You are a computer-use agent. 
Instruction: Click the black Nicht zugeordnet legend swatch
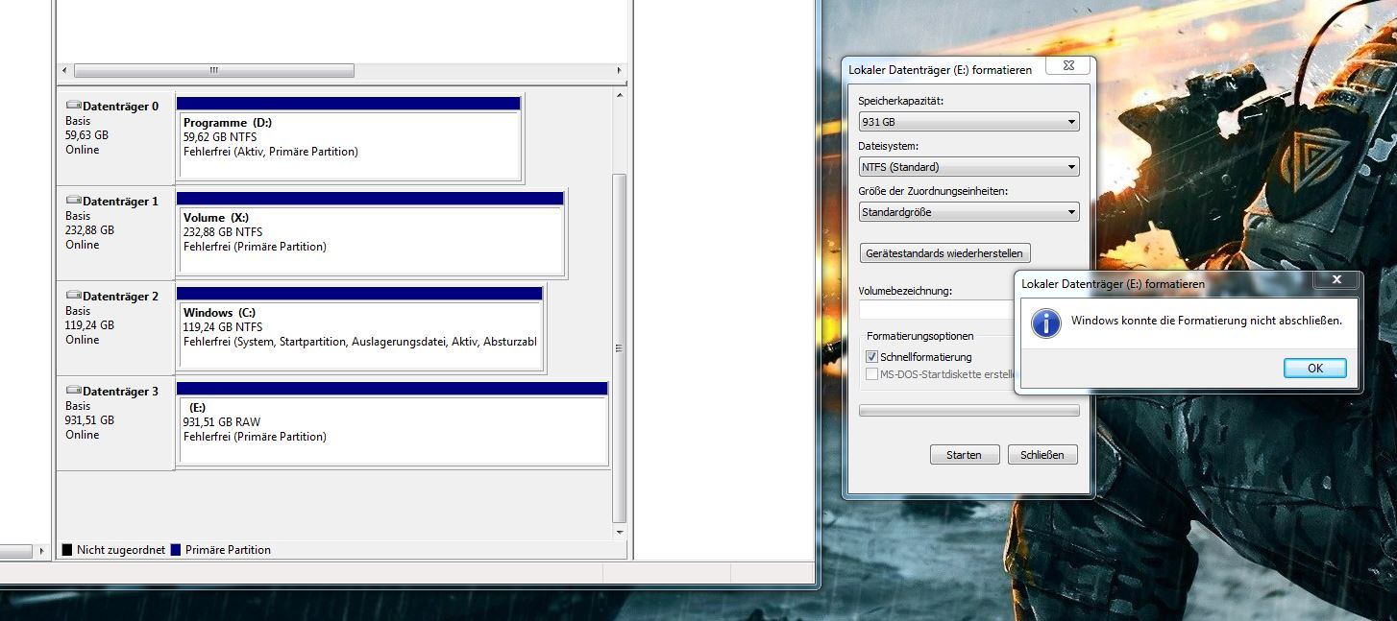coord(67,550)
